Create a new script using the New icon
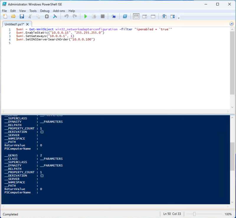The image size is (236, 218). (x=5, y=16)
